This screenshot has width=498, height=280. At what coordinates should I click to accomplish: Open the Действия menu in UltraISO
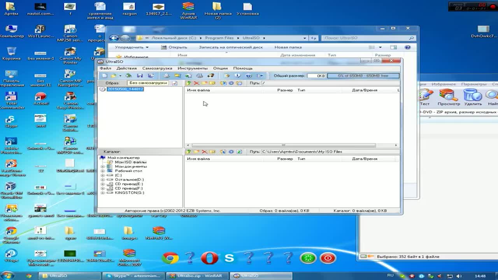click(126, 68)
